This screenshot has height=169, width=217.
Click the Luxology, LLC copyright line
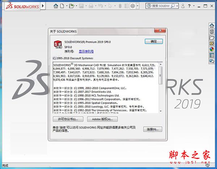tap(99, 107)
